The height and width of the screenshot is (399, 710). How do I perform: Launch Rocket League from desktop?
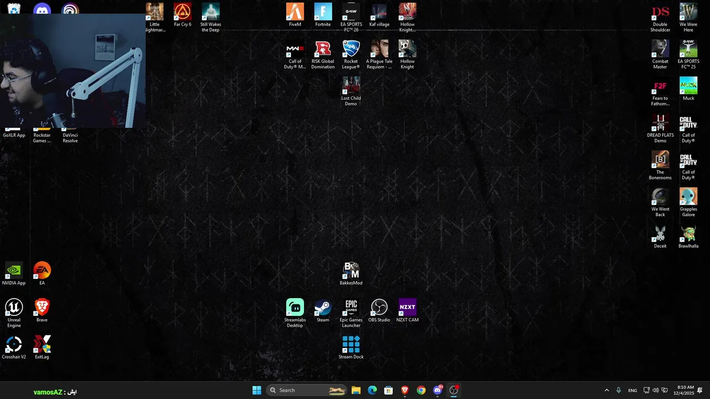(351, 55)
